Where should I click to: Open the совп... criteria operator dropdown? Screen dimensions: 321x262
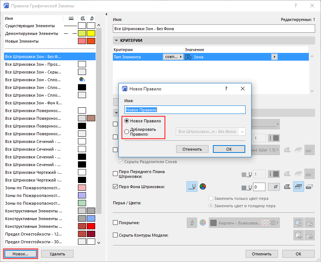173,57
